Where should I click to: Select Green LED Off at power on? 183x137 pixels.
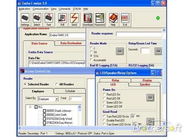pyautogui.click(x=104, y=106)
